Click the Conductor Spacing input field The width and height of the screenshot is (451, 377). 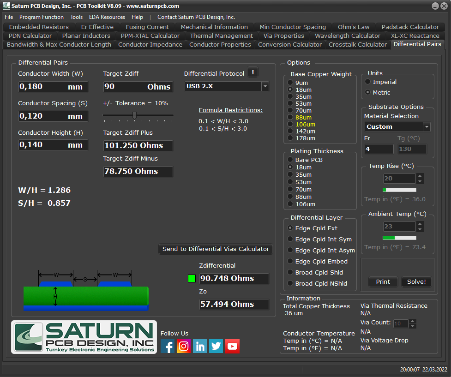(53, 116)
